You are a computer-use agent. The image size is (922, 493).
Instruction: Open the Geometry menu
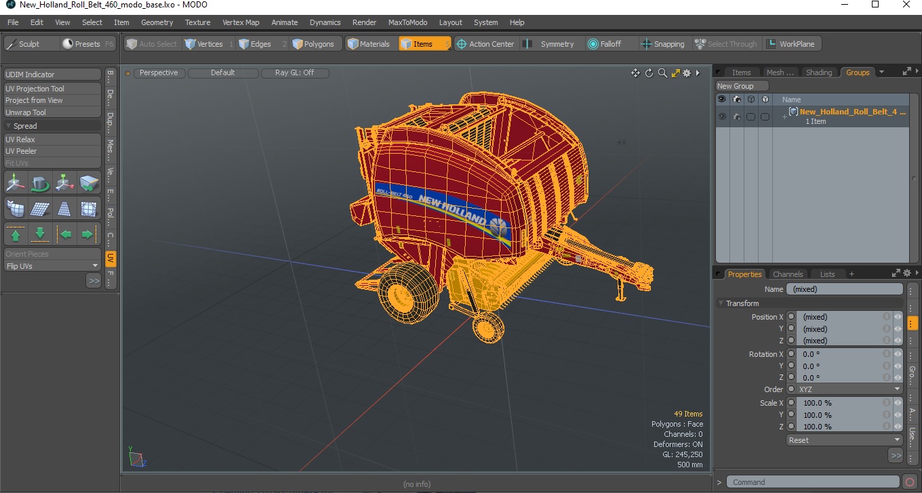point(157,22)
